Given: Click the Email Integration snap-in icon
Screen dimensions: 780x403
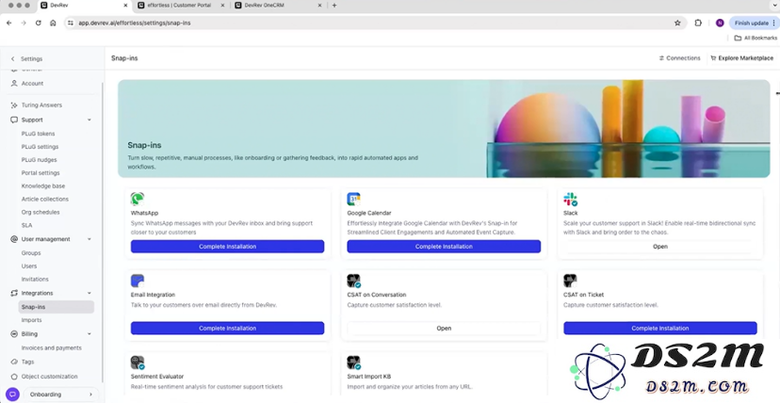Looking at the screenshot, I should (x=138, y=281).
